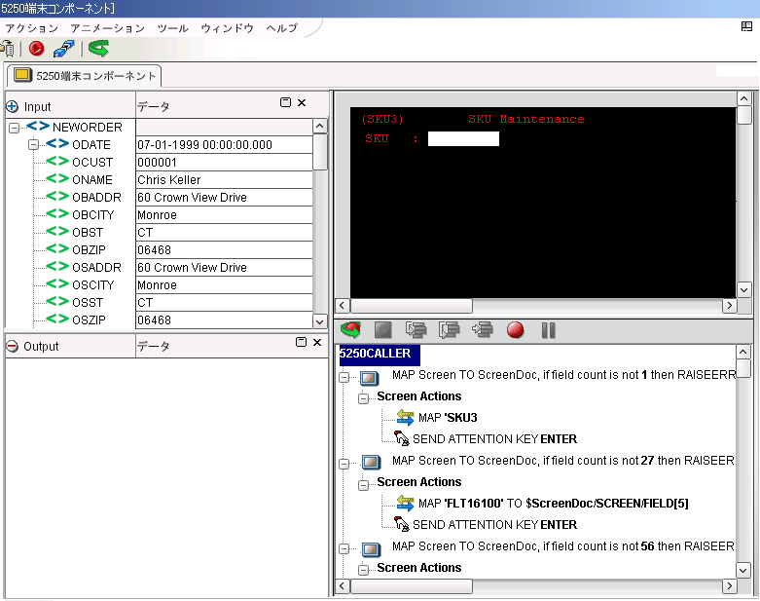The height and width of the screenshot is (601, 760).
Task: Click the first SEND ATTENTION KEY ENTER icon
Action: tap(401, 438)
